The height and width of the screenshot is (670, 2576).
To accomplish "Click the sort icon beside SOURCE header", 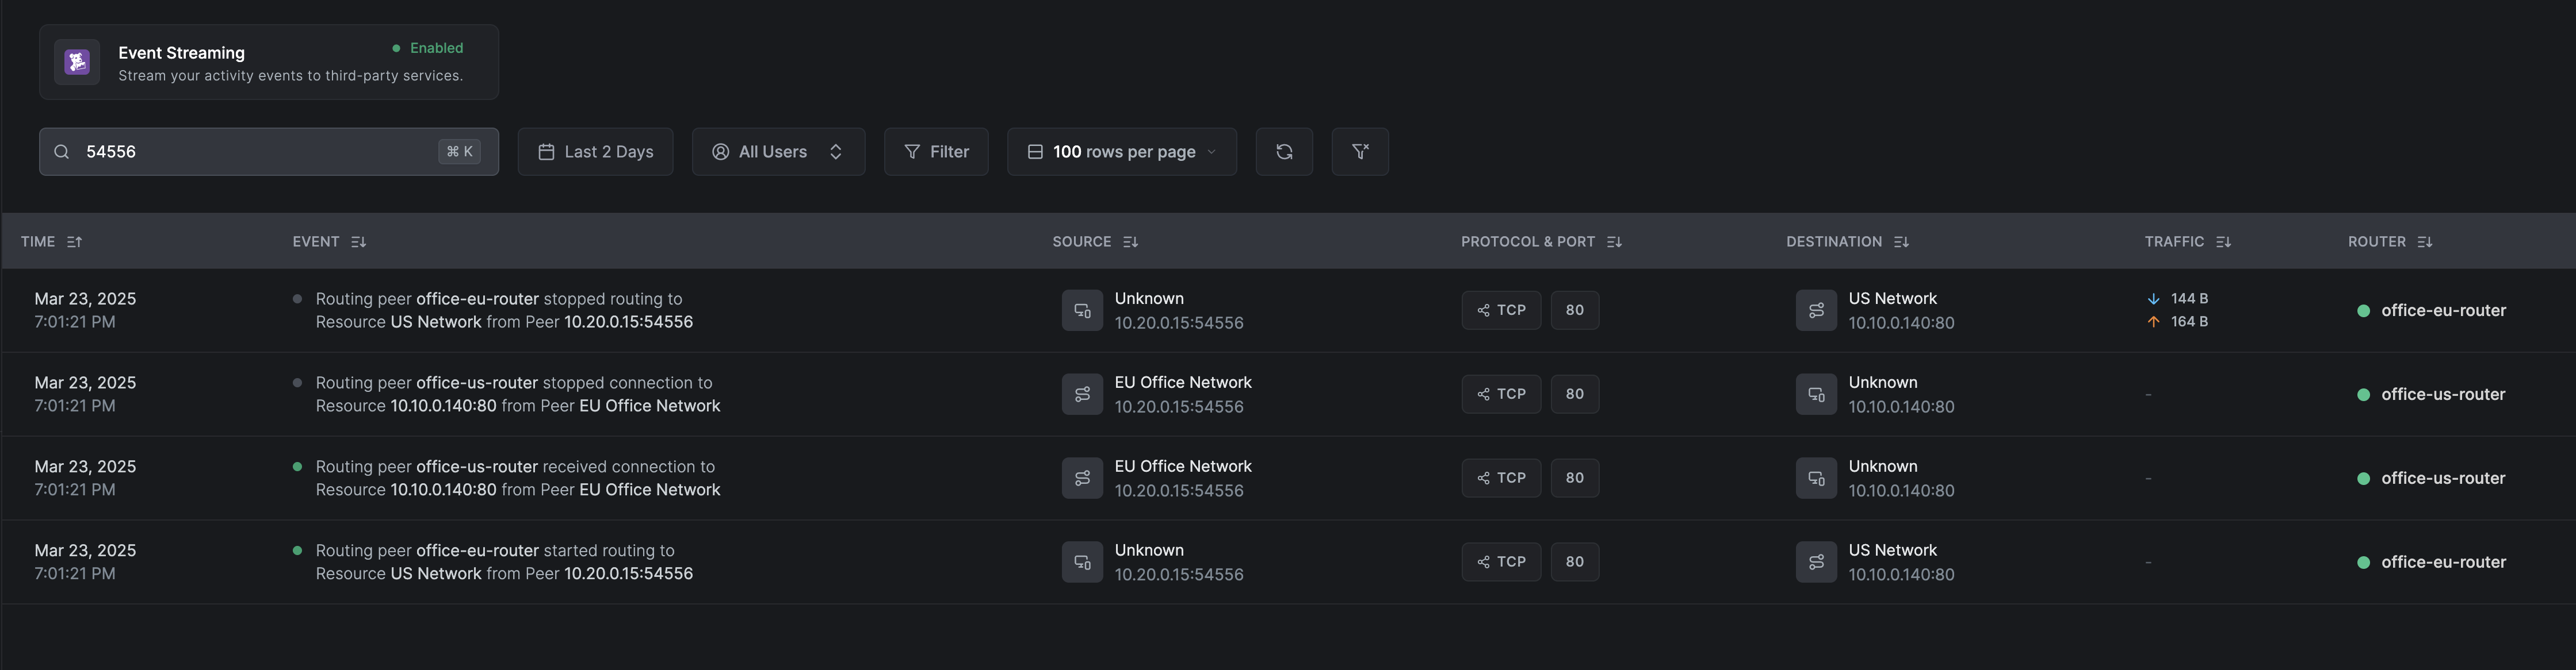I will click(x=1130, y=242).
